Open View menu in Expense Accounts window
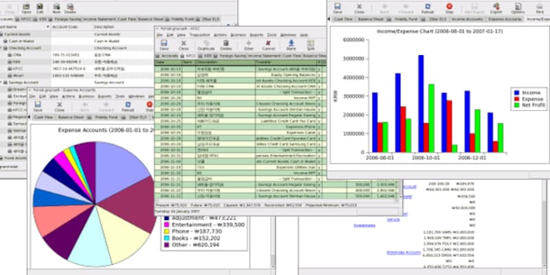This screenshot has height=275, width=550. coord(54,96)
